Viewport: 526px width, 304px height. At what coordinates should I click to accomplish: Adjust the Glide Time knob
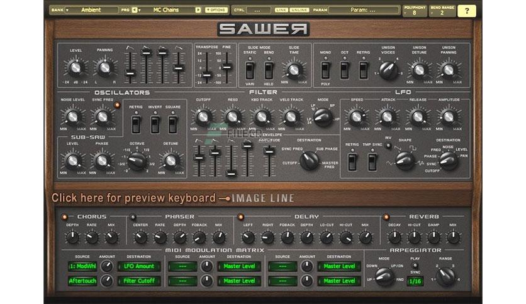tap(294, 70)
